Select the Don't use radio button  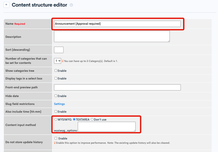92,119
